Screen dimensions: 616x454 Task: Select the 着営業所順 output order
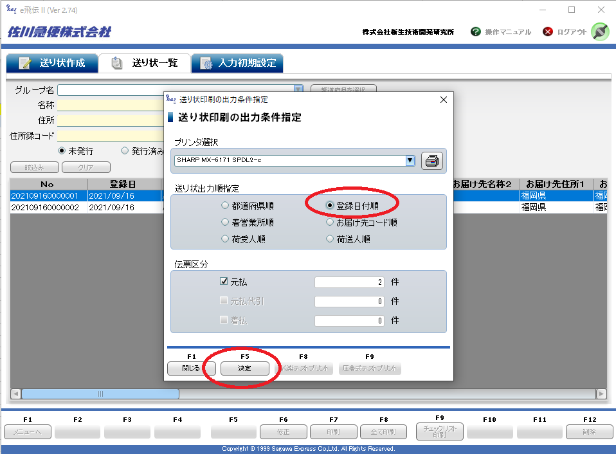[x=224, y=222]
